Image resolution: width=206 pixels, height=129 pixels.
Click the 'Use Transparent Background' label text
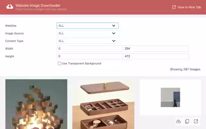(x=81, y=64)
